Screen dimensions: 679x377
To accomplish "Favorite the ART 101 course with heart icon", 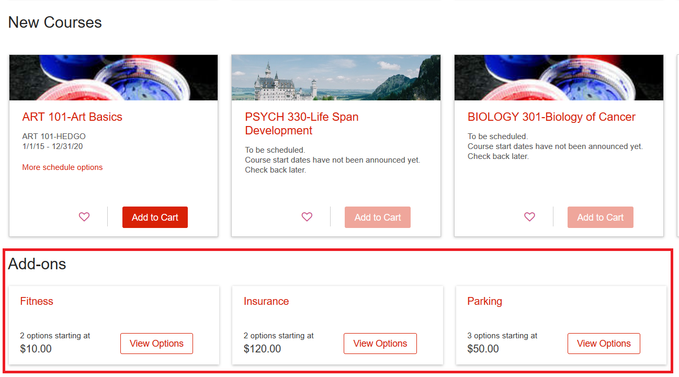I will [x=84, y=217].
